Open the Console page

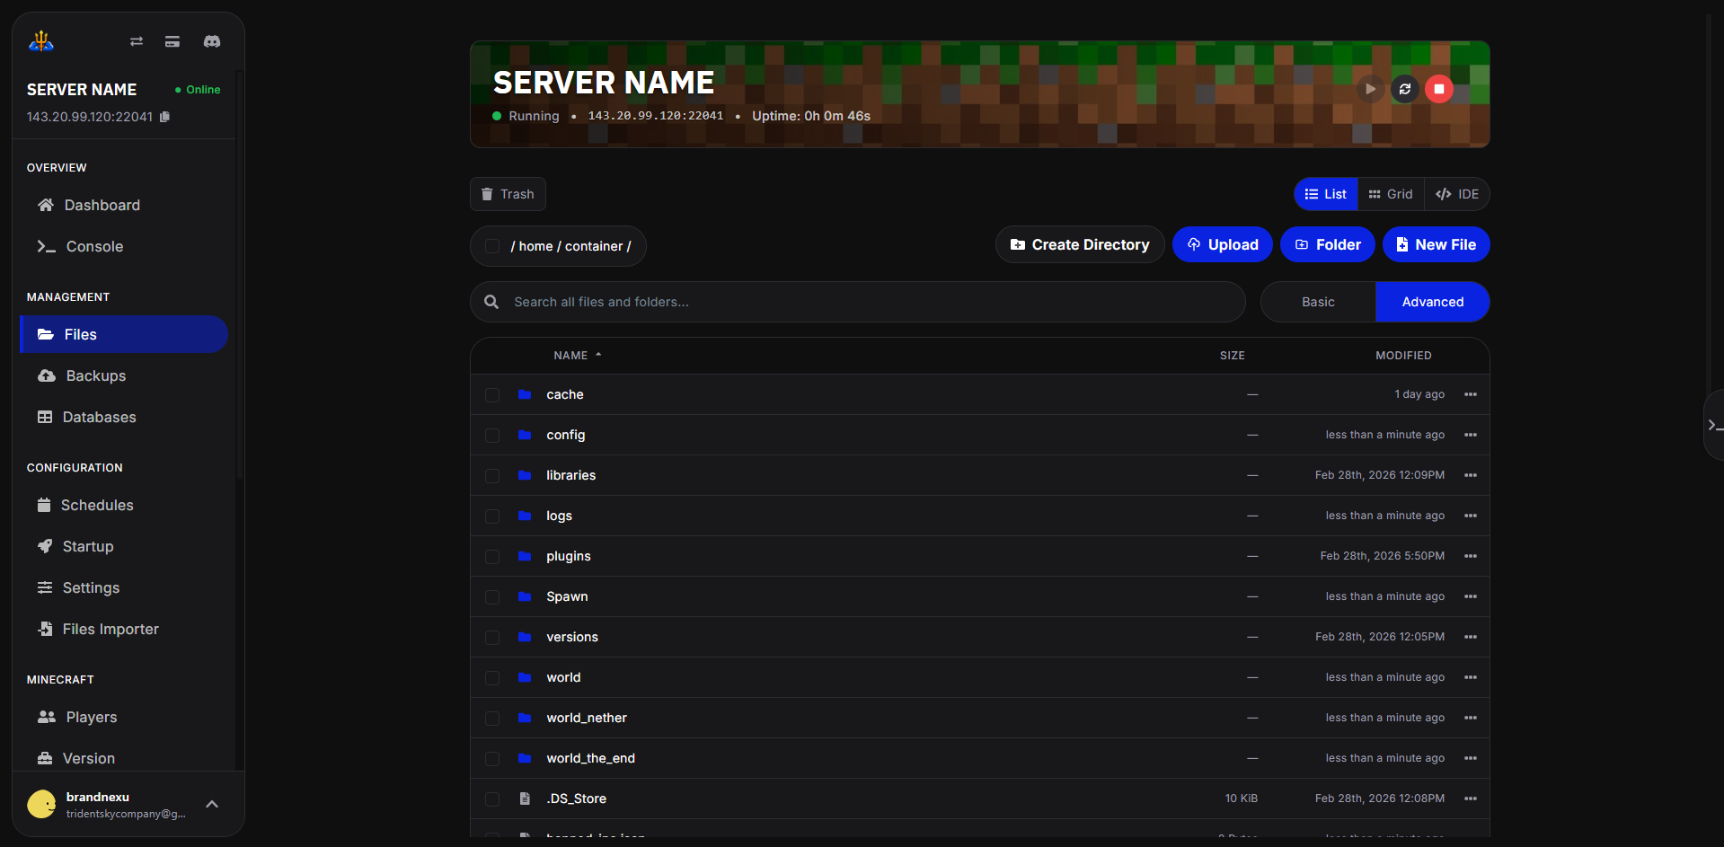pyautogui.click(x=93, y=246)
